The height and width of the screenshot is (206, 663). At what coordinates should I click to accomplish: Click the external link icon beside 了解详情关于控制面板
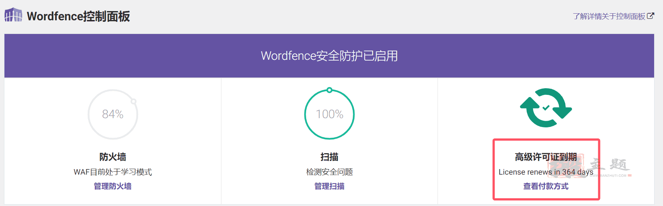pos(650,16)
